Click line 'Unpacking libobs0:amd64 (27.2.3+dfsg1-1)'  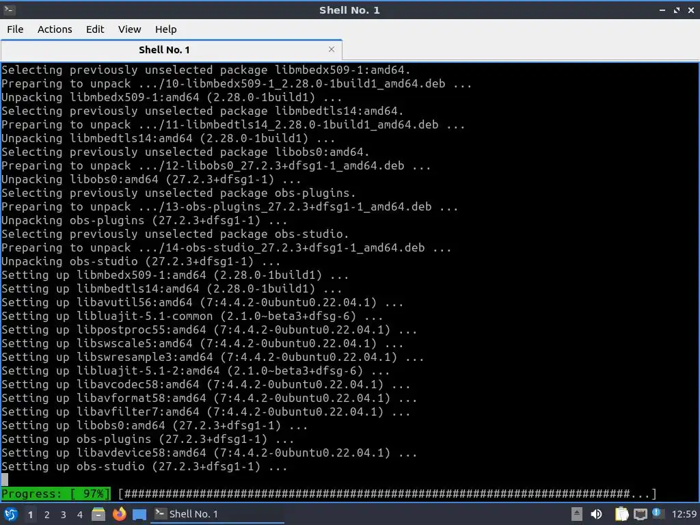[151, 179]
